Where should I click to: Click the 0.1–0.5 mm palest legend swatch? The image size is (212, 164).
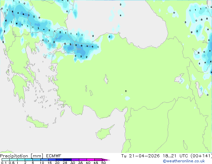pos(6,160)
